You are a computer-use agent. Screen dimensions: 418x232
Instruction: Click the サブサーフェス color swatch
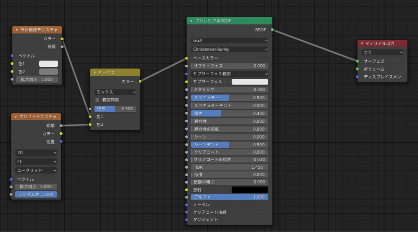pos(250,82)
